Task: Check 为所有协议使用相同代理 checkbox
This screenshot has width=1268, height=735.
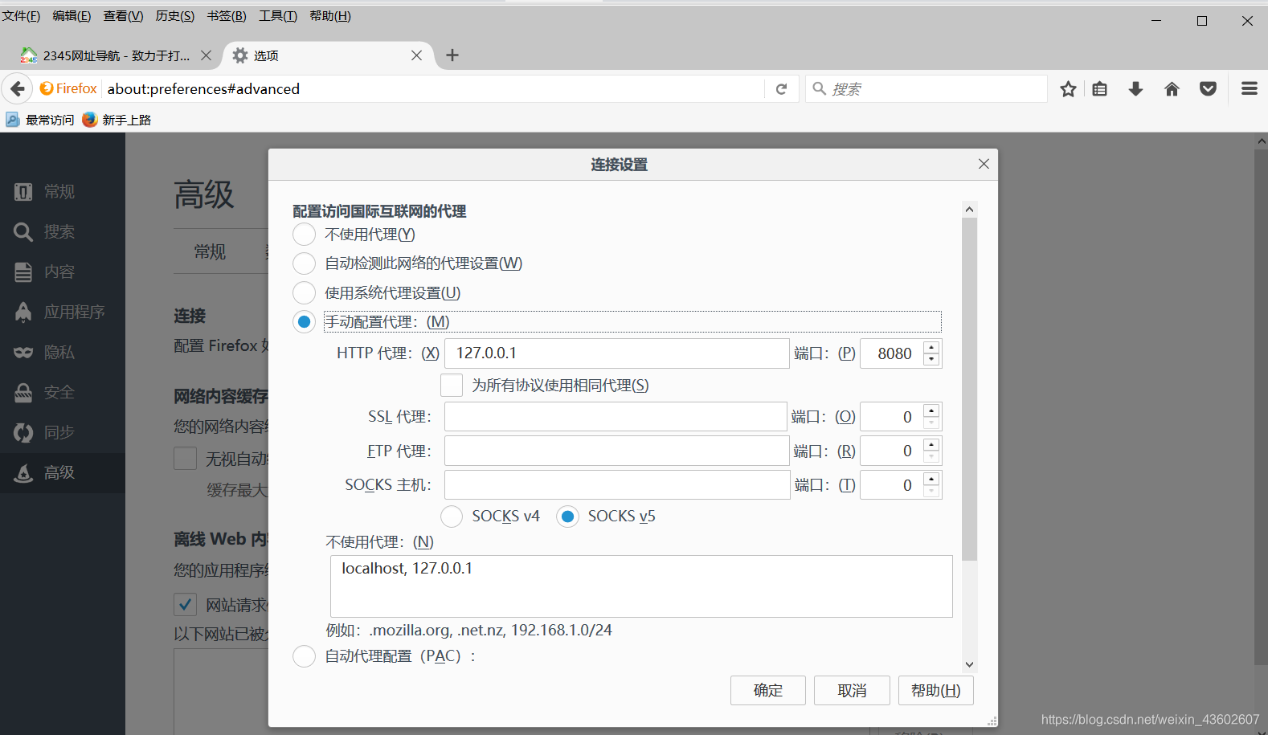Action: (452, 386)
